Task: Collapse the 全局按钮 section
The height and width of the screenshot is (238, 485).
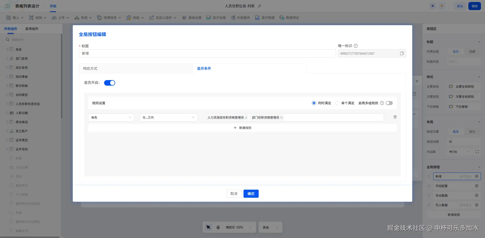Action: pyautogui.click(x=479, y=167)
